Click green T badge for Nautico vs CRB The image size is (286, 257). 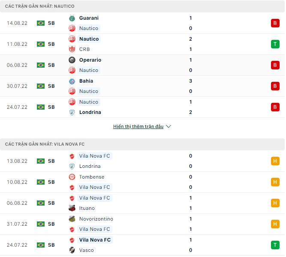tap(275, 44)
